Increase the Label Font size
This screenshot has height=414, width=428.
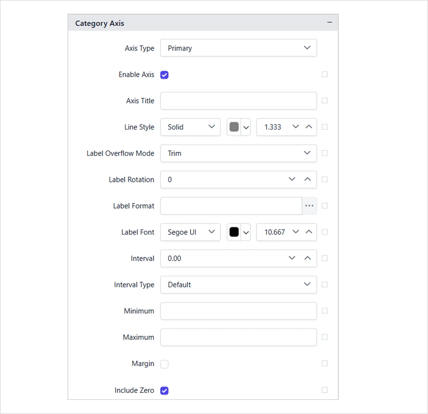tap(309, 232)
